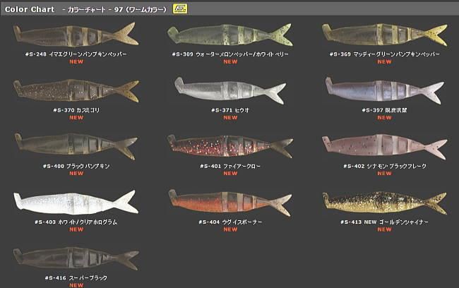This screenshot has width=459, height=288.
Task: Click the NEW badge under #S-403
Action: [x=76, y=229]
